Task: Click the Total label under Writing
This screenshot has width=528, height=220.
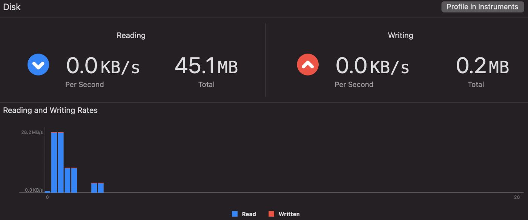Action: point(476,85)
